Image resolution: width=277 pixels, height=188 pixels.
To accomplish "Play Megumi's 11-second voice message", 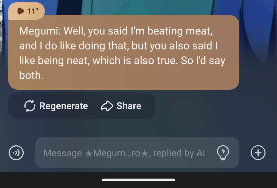I will click(x=21, y=11).
